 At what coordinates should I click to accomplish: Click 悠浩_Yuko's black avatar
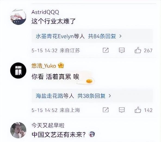point(18,70)
